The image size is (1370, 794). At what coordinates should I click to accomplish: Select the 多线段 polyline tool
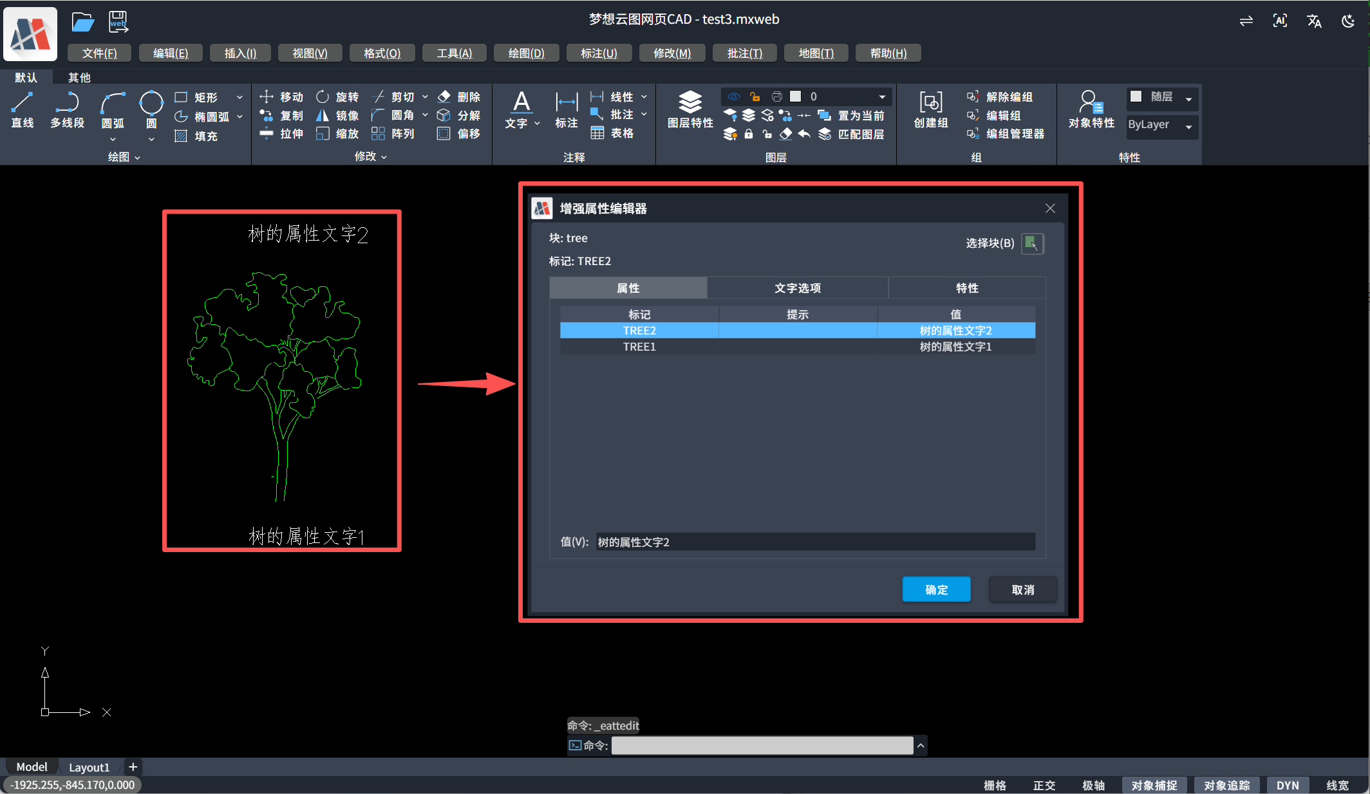67,110
